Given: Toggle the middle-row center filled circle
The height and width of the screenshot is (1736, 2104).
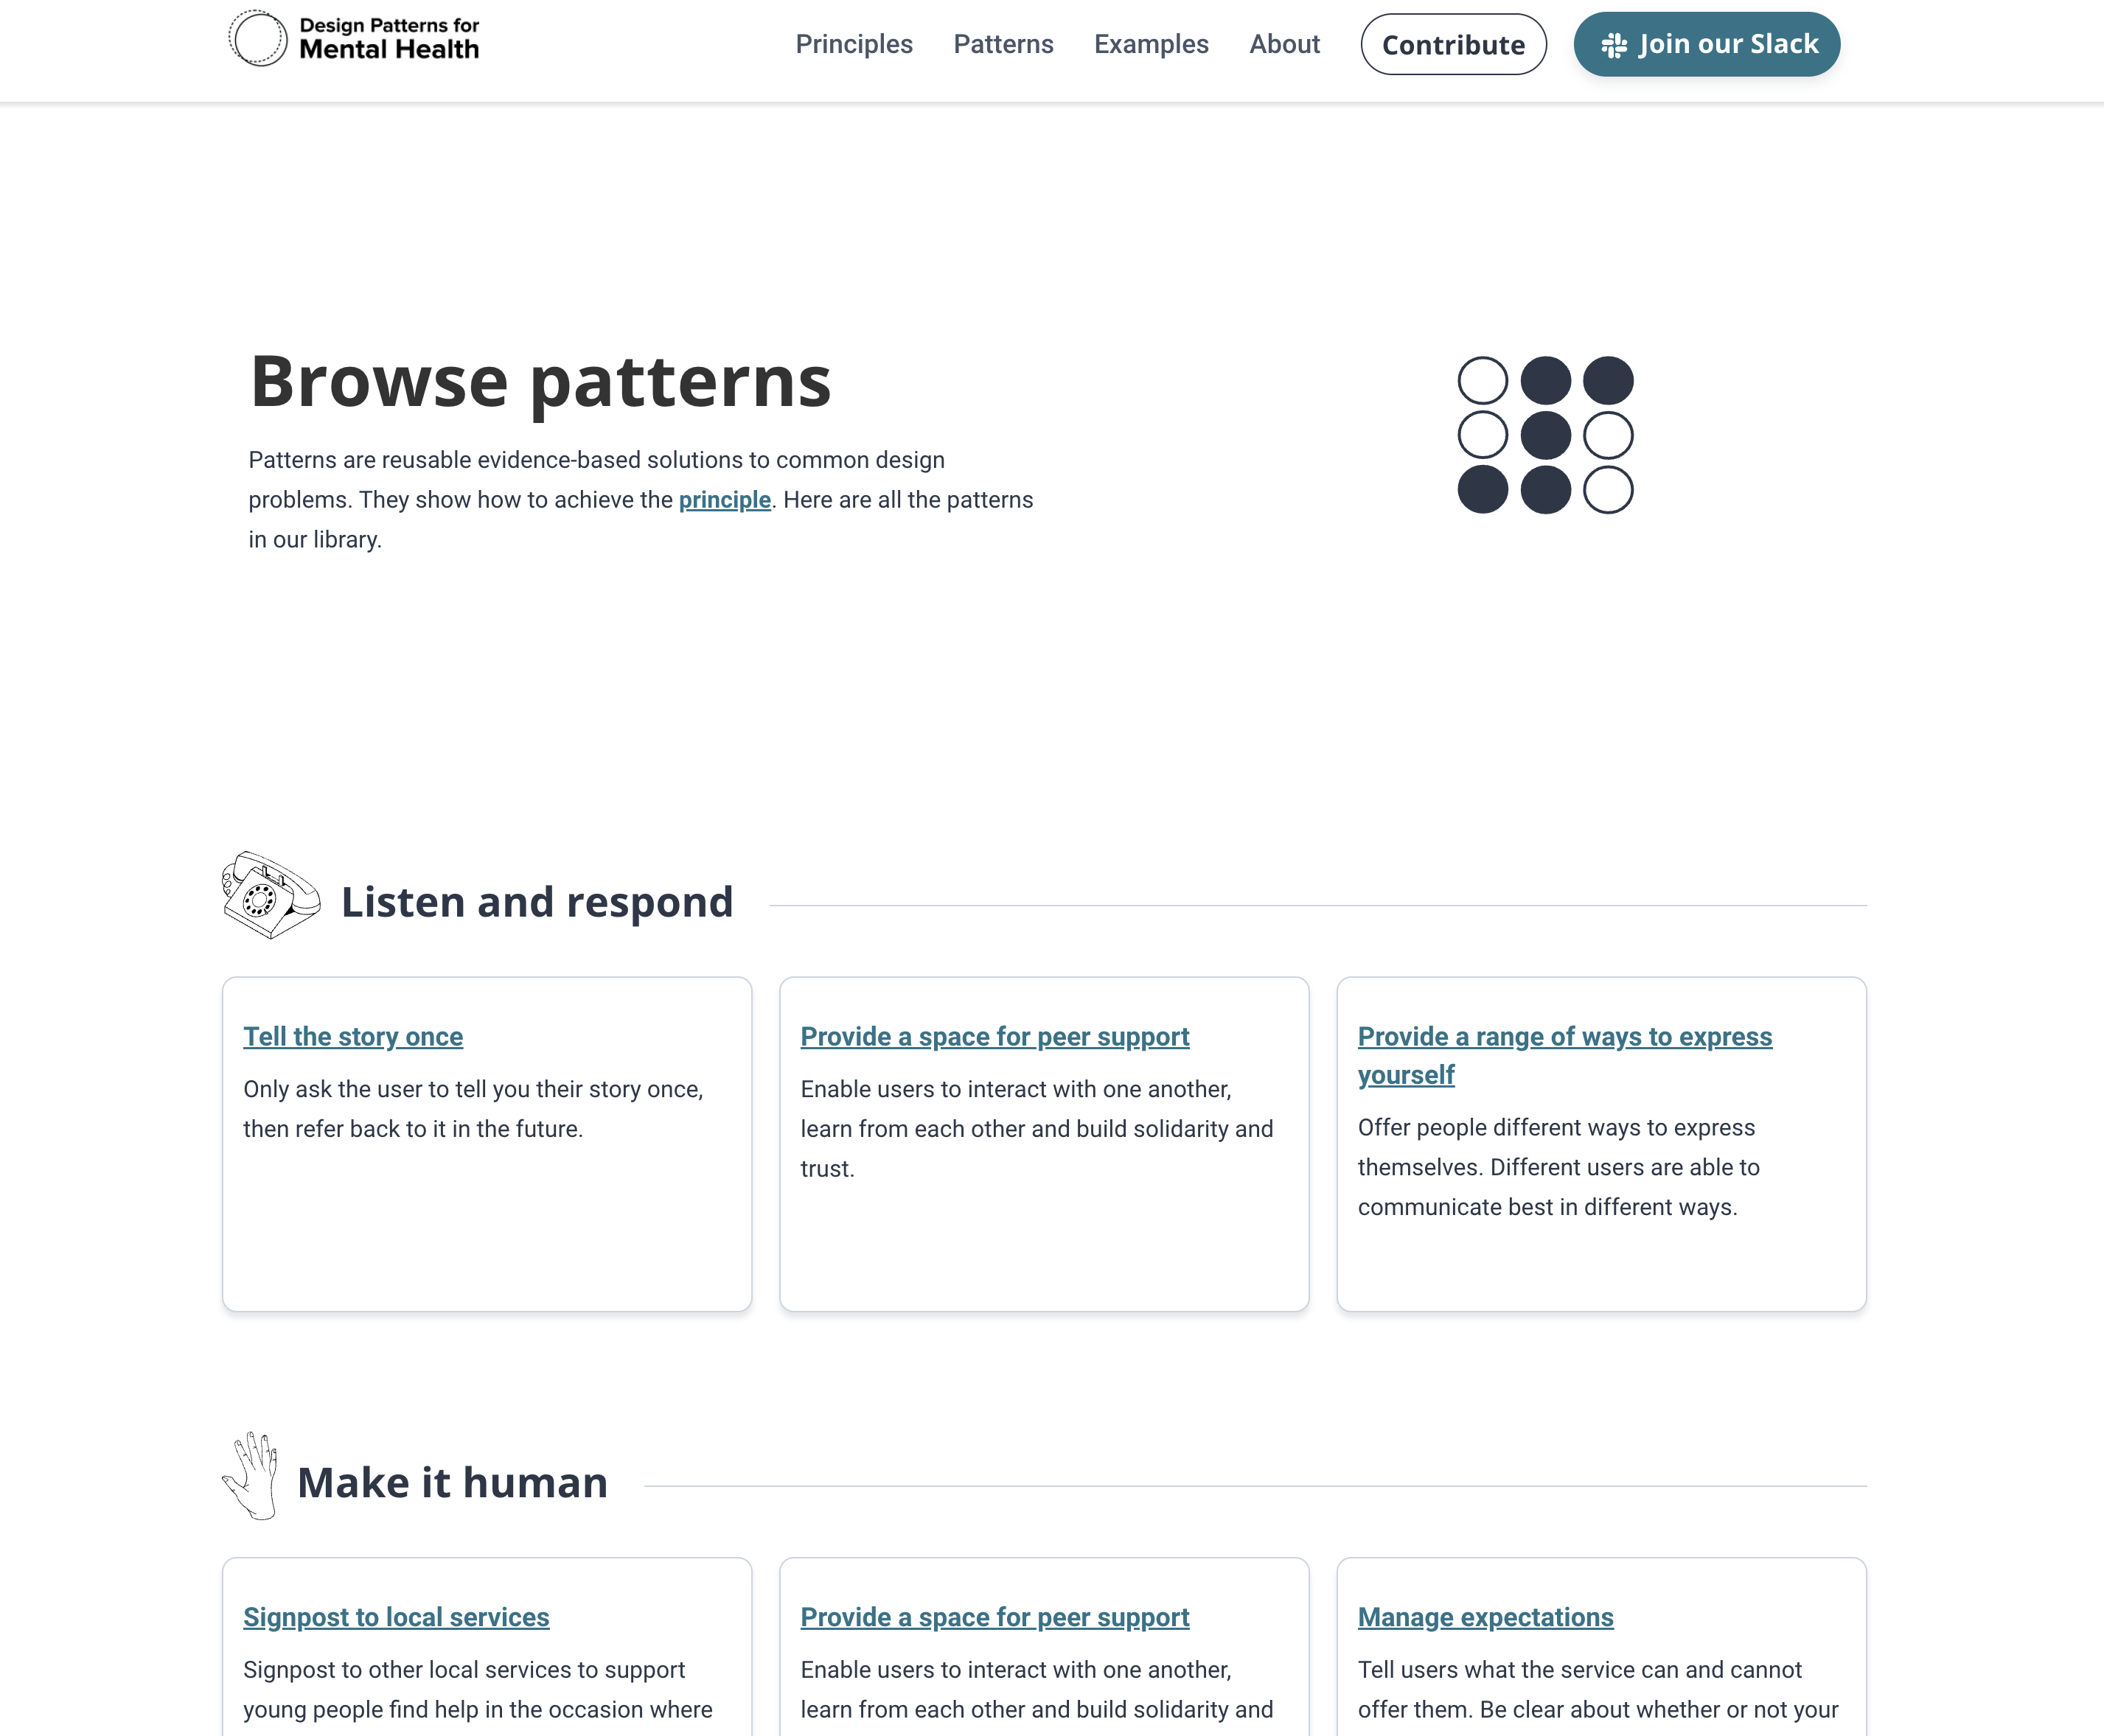Looking at the screenshot, I should [1544, 435].
